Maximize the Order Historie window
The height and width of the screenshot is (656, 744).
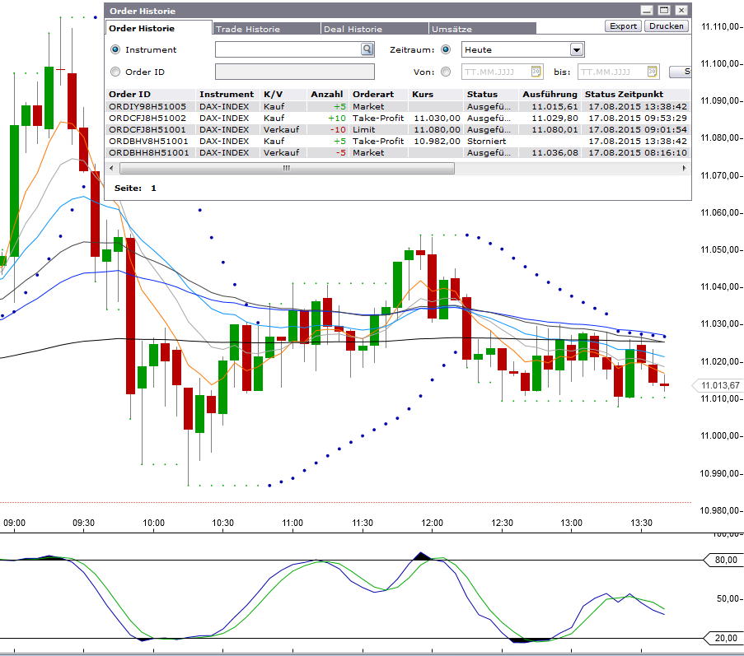pos(664,11)
